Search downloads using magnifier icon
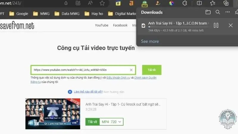 click(x=218, y=12)
